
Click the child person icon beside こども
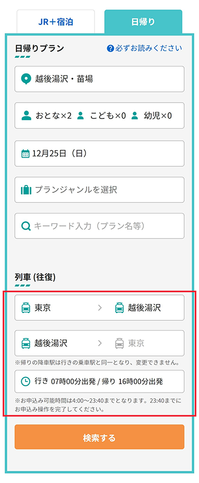(x=81, y=116)
